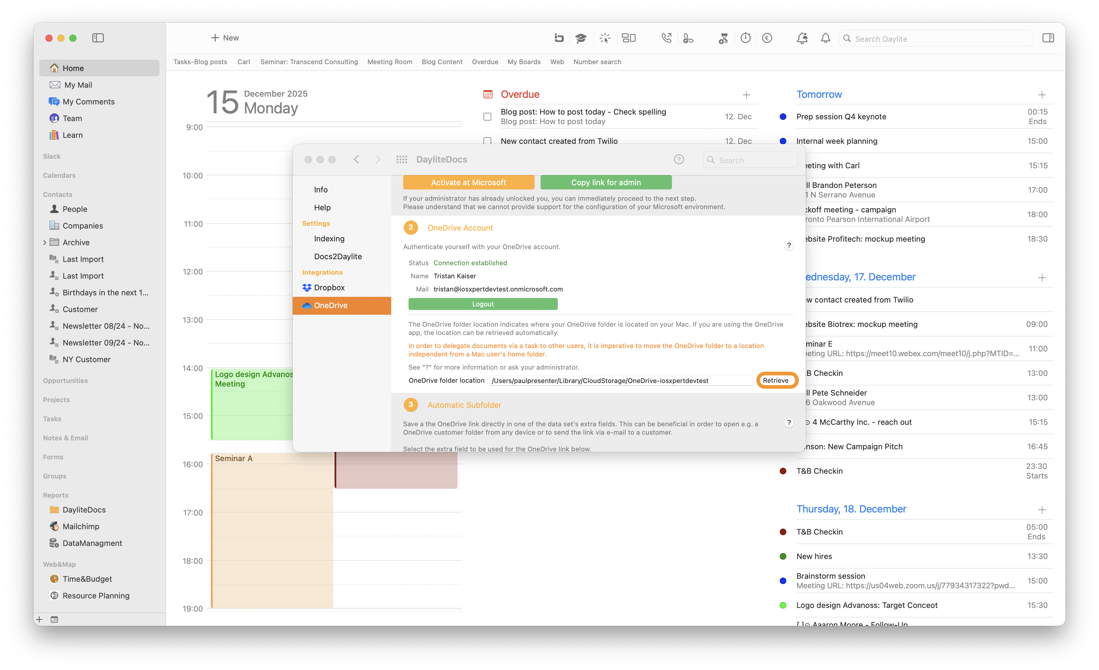Open the Seminar A calendar event

click(272, 531)
